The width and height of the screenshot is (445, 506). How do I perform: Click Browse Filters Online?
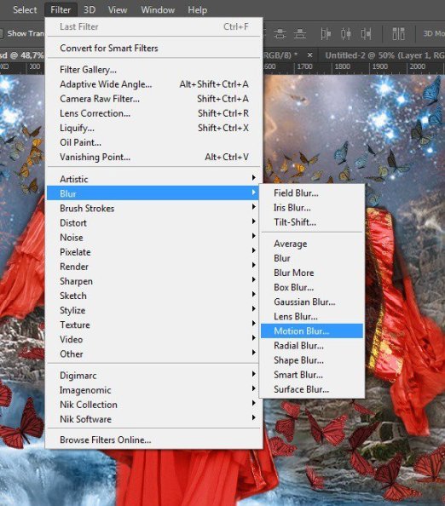[153, 440]
